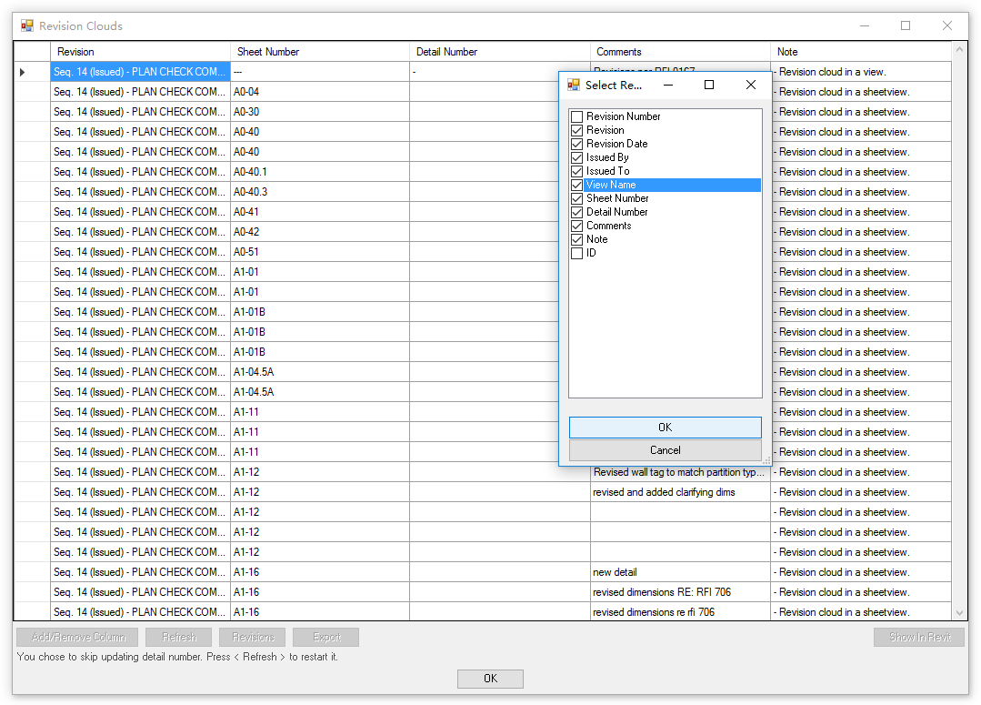The image size is (981, 705).
Task: Uncheck the Issued By checkbox
Action: [x=576, y=157]
